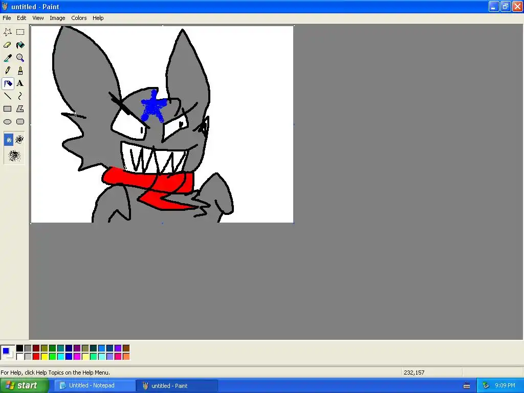Pick the Fill With Color bucket tool

tap(20, 45)
